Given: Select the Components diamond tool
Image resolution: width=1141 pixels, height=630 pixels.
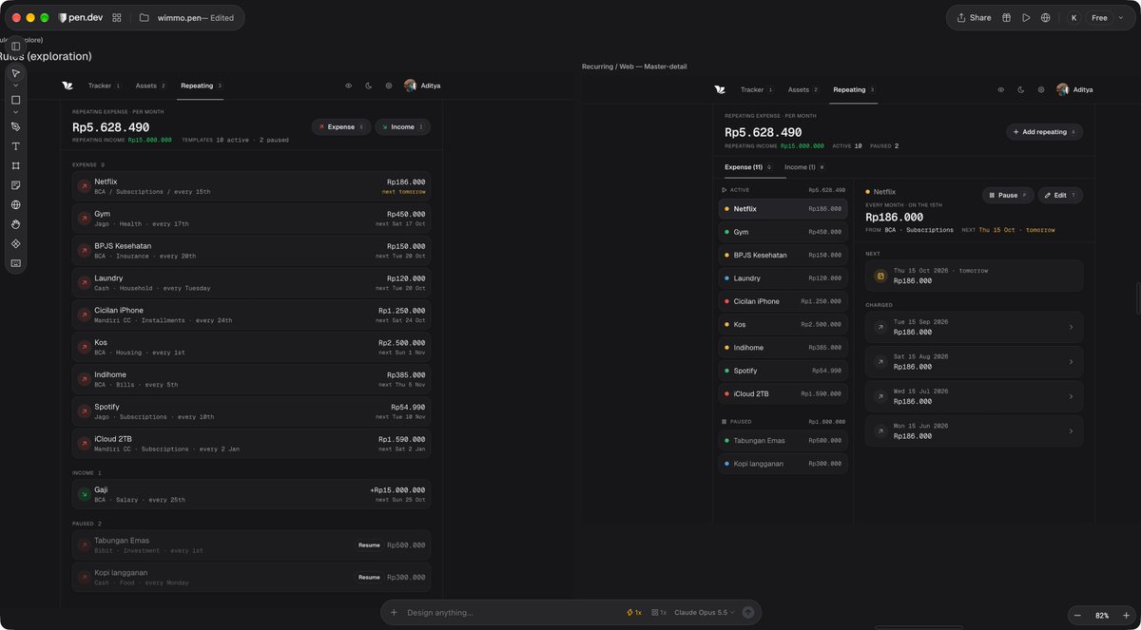Looking at the screenshot, I should [16, 243].
